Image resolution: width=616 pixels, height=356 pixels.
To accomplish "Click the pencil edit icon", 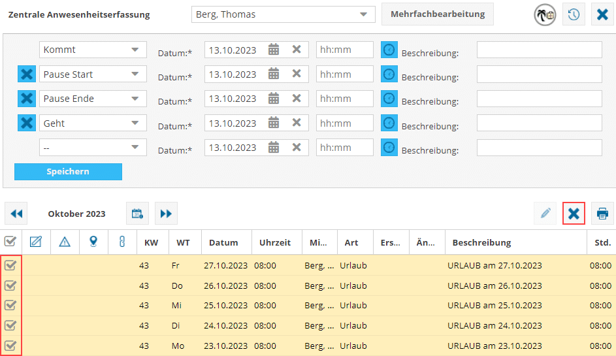I will pos(545,214).
